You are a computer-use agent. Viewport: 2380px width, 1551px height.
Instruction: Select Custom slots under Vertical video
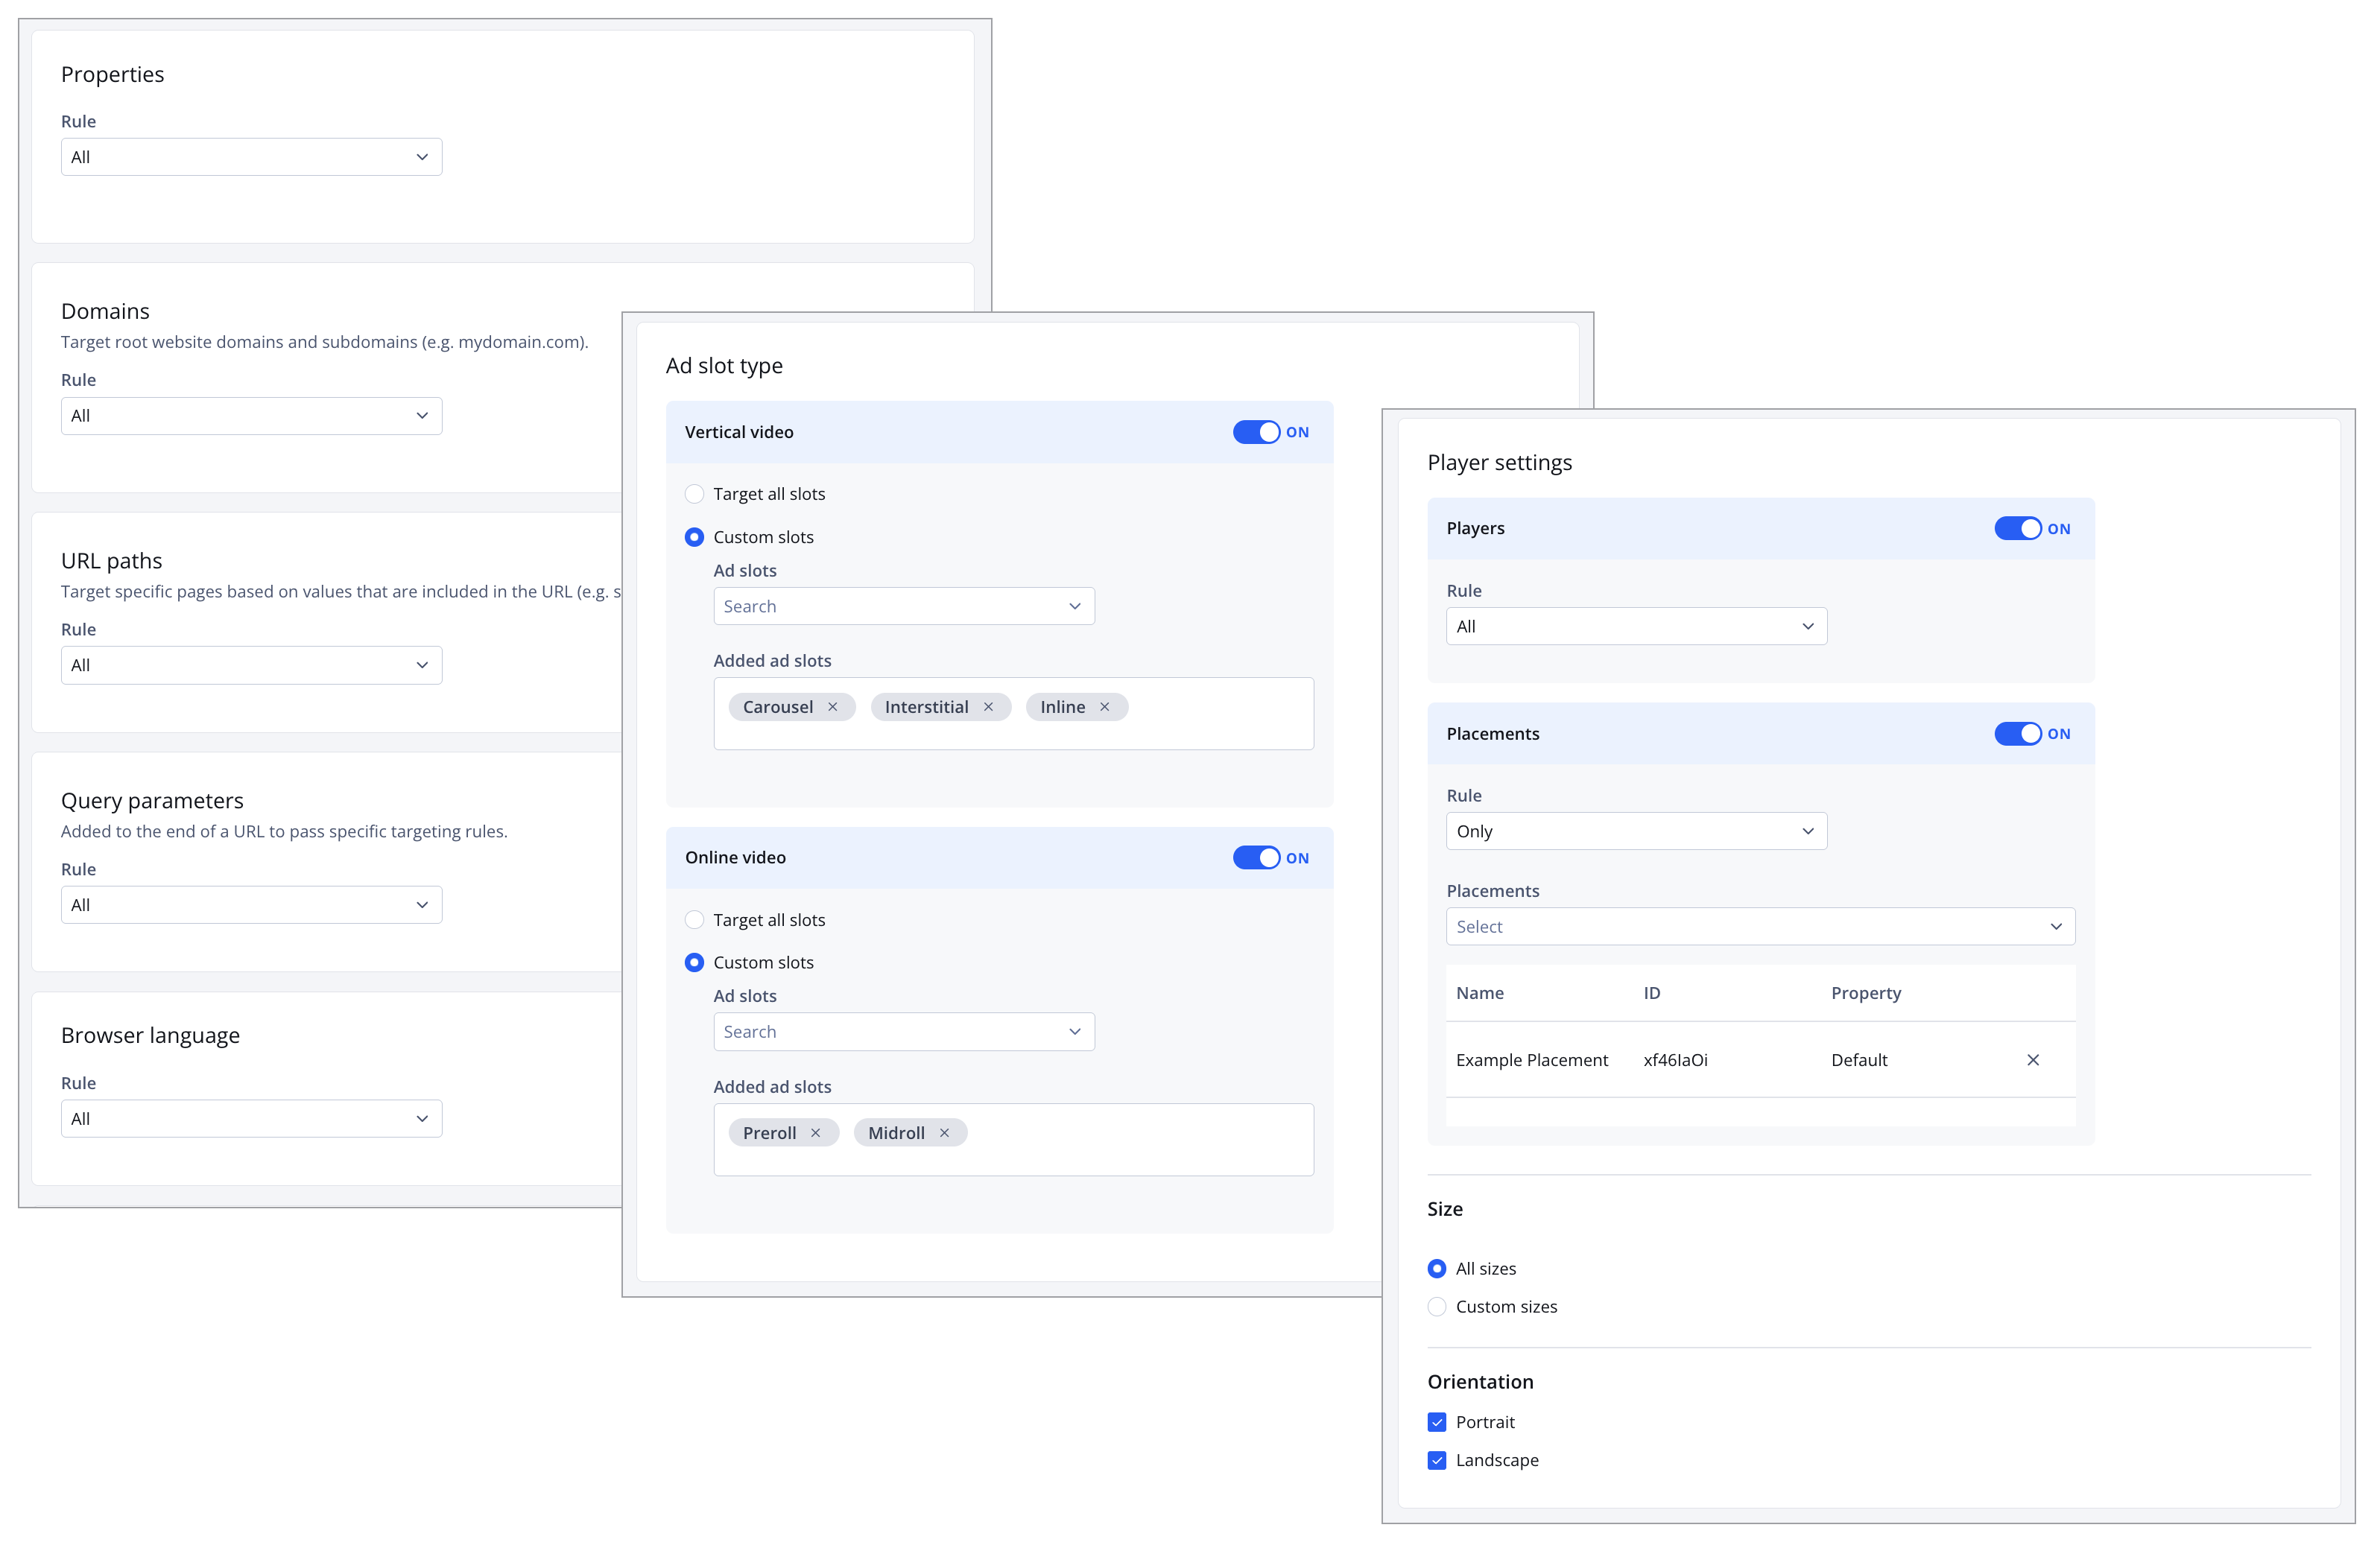[x=694, y=537]
